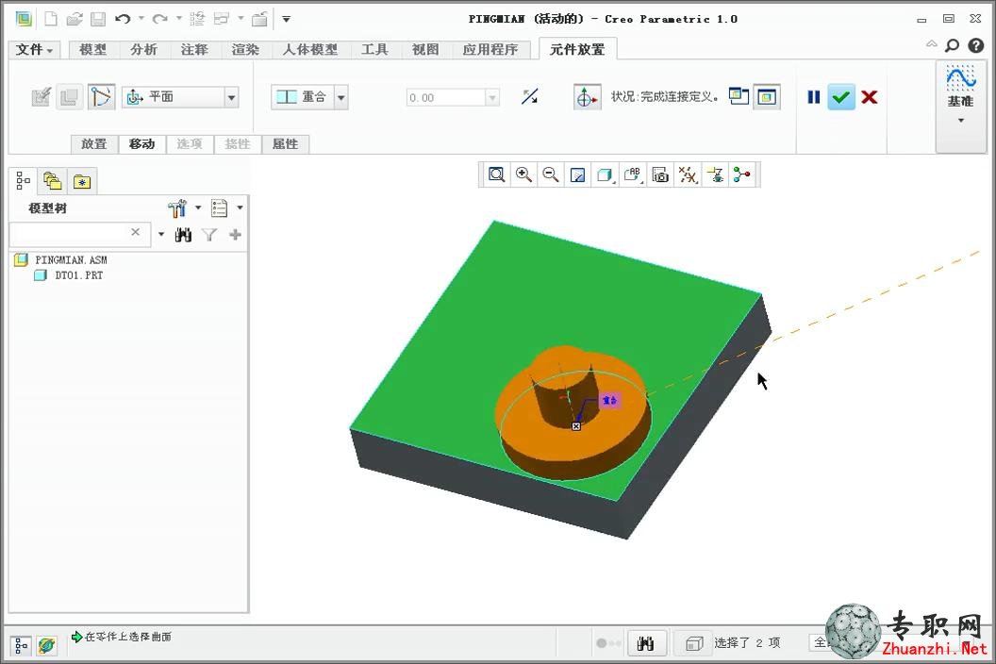Switch to the 工具 ribbon tab
Image resolution: width=996 pixels, height=664 pixels.
click(374, 50)
